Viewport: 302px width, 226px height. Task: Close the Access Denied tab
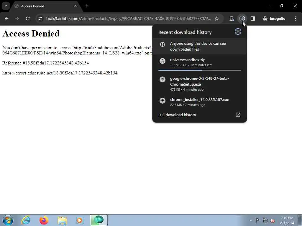(x=75, y=6)
